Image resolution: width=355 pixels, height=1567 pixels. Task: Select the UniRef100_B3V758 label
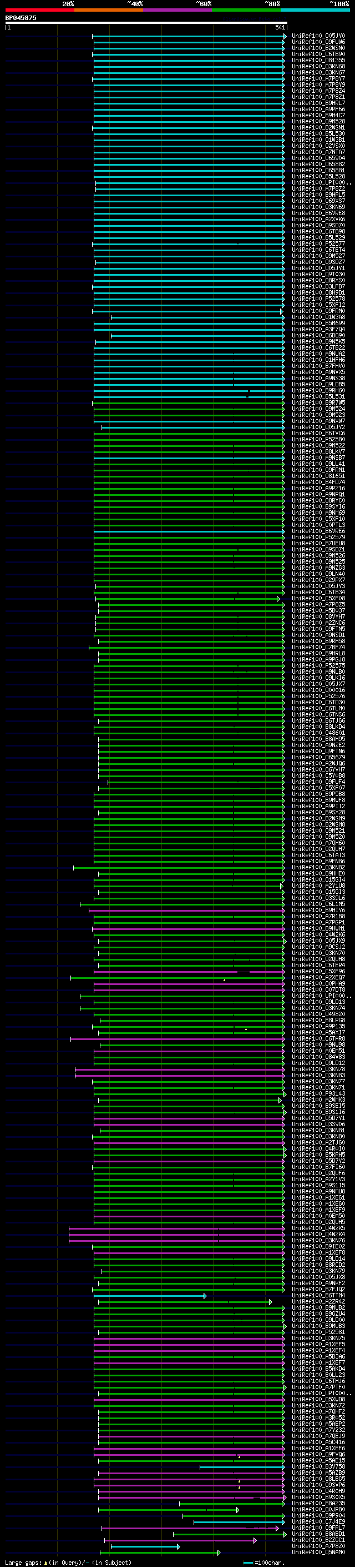318,1466
